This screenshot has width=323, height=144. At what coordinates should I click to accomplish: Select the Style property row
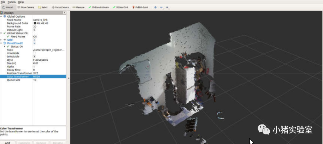coord(33,60)
